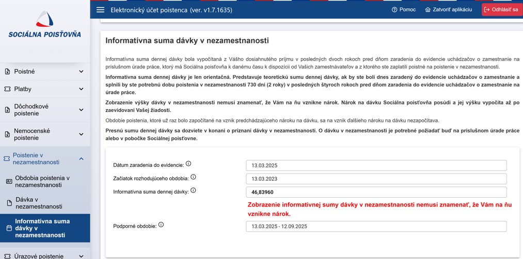Viewport: 523px width, 259px height.
Task: Click the label Dátum zaradenia do evidencie
Action: [x=148, y=165]
